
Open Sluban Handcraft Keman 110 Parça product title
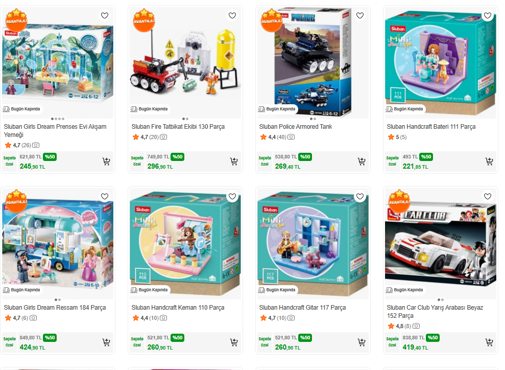click(178, 308)
